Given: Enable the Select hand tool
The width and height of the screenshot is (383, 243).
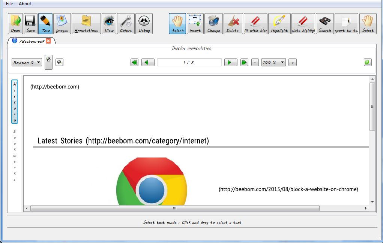Looking at the screenshot, I should click(177, 23).
